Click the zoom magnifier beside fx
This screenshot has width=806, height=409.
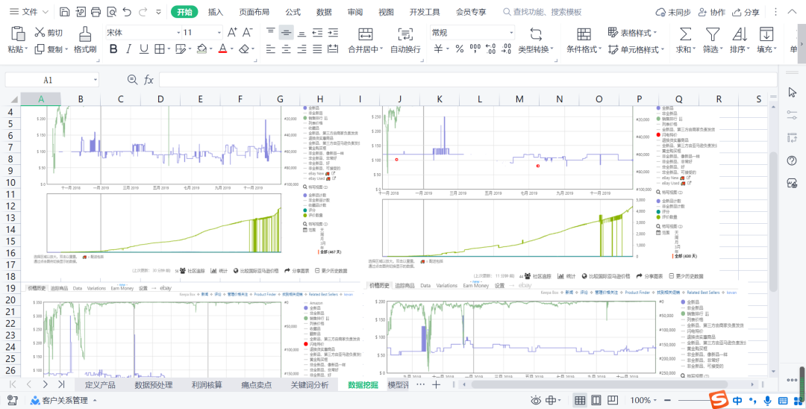tap(133, 80)
